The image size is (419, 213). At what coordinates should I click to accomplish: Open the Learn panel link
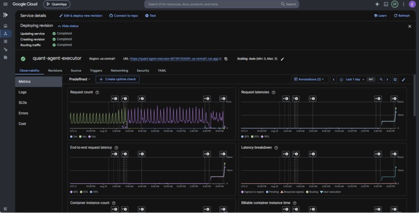(x=380, y=16)
